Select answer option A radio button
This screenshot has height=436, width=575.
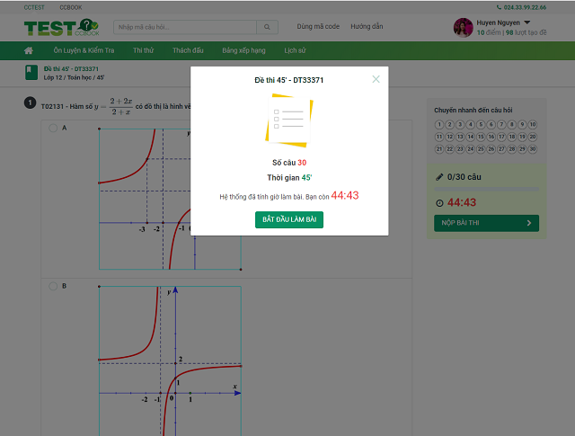pos(53,129)
